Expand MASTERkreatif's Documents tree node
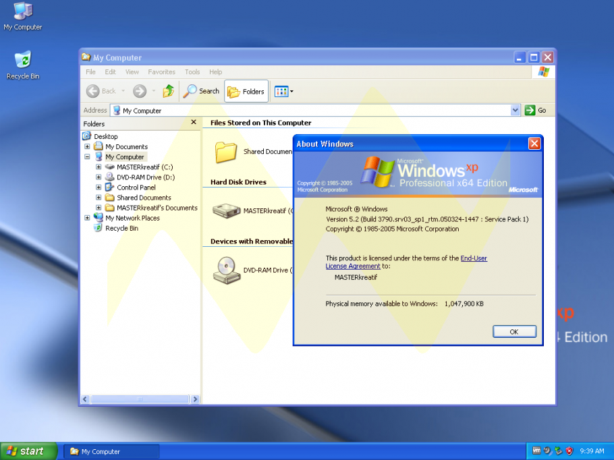Screen dimensions: 614x460 click(99, 208)
